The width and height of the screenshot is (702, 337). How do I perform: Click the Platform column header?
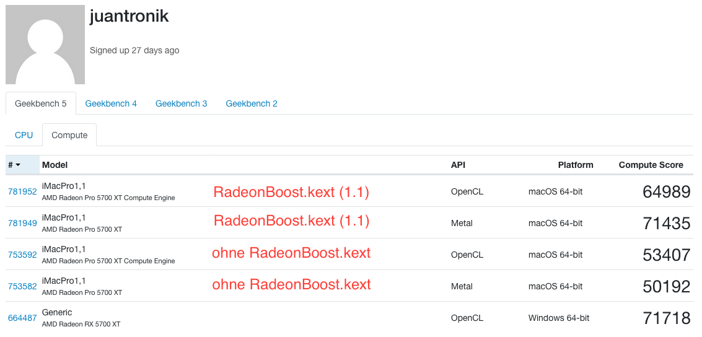[576, 165]
